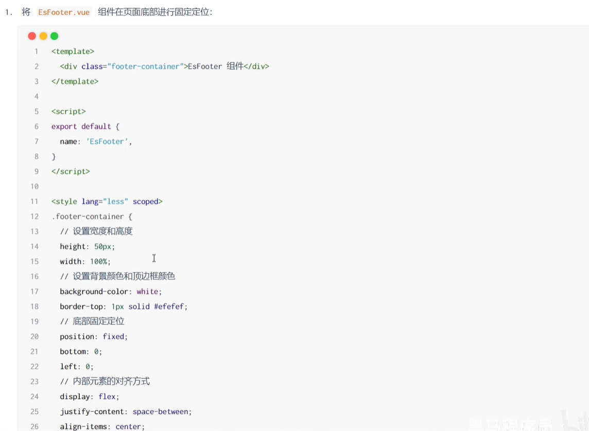
Task: Click the space-between value on line 25
Action: [161, 411]
